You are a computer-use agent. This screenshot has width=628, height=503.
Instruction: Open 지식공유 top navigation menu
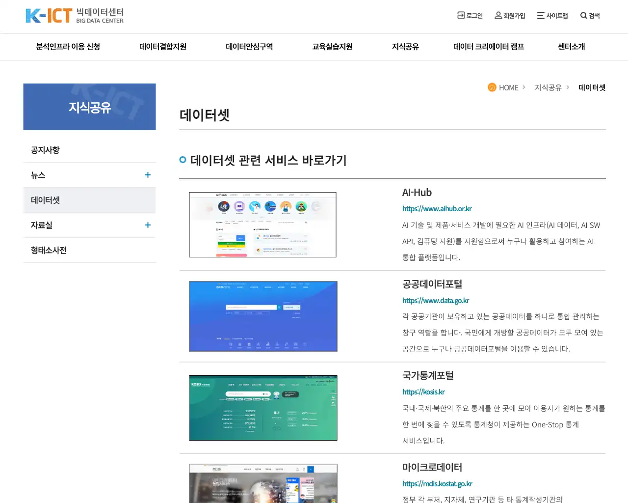(405, 47)
